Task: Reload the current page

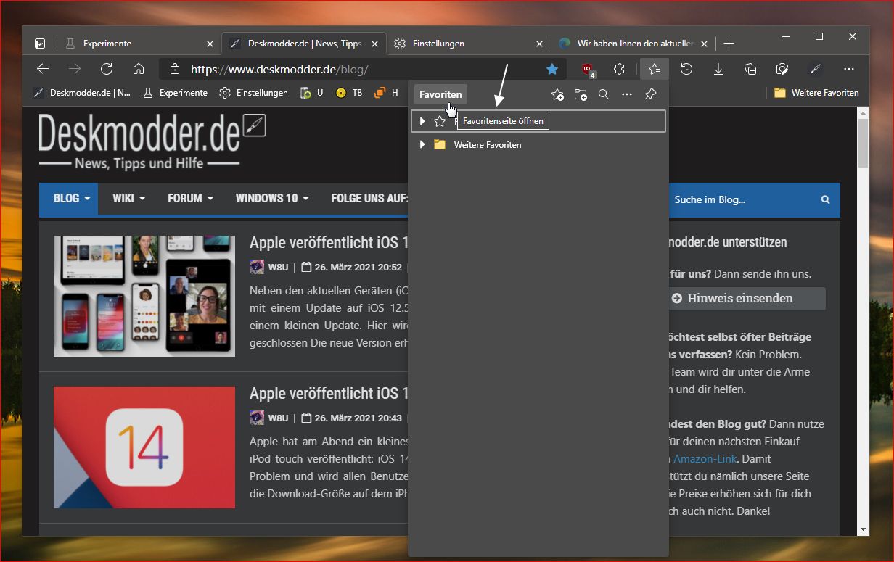Action: coord(107,69)
